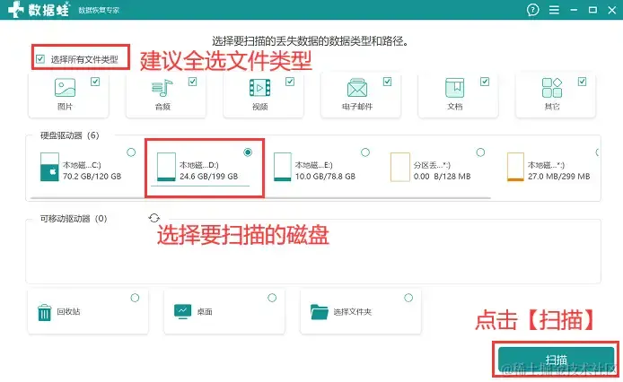The width and height of the screenshot is (623, 382).
Task: Uncheck the 电子邮件 file type checkbox
Action: [388, 82]
